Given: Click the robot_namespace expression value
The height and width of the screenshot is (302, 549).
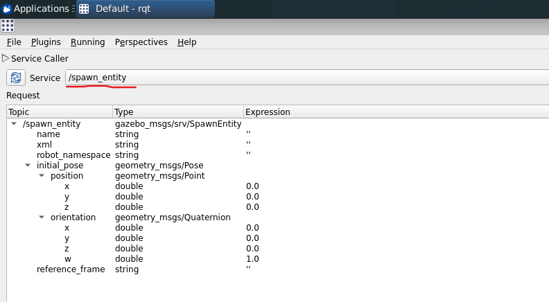Looking at the screenshot, I should pyautogui.click(x=248, y=155).
